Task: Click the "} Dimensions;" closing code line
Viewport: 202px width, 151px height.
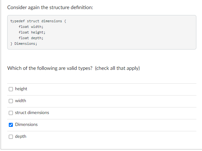Action: (24, 44)
